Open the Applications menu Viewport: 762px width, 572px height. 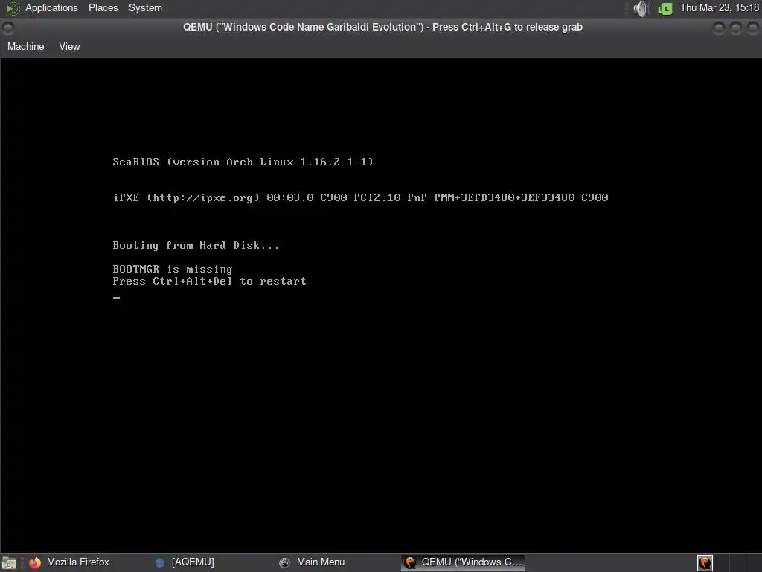point(51,7)
